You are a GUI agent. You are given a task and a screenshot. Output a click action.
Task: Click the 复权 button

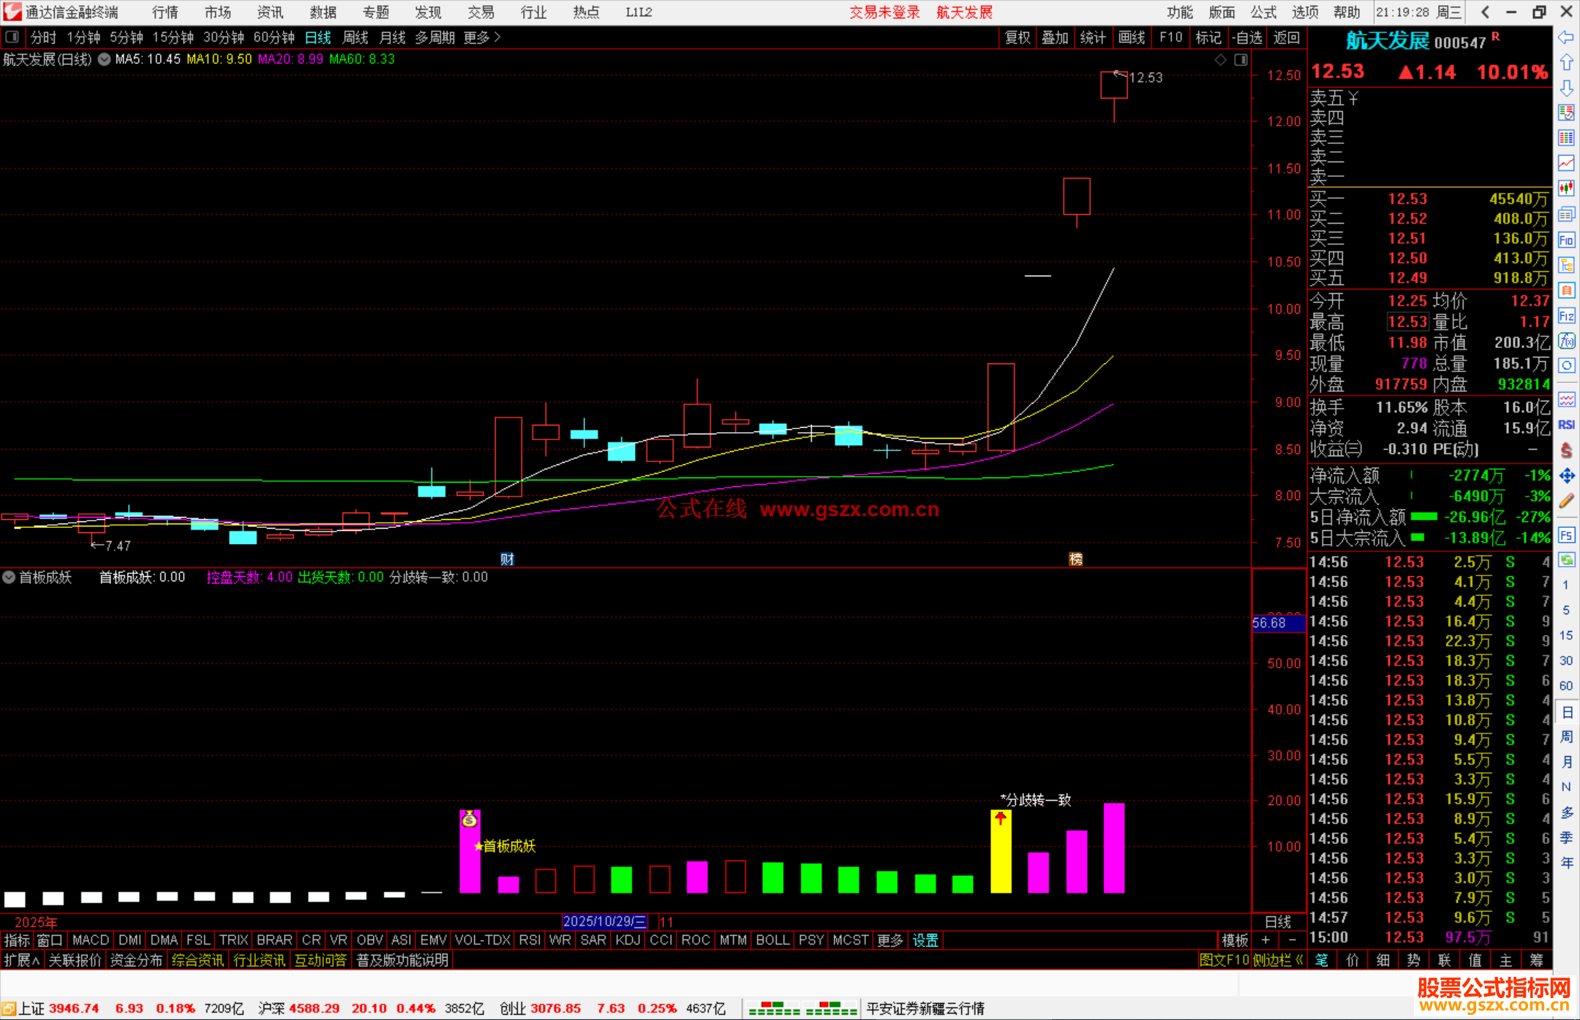1017,37
